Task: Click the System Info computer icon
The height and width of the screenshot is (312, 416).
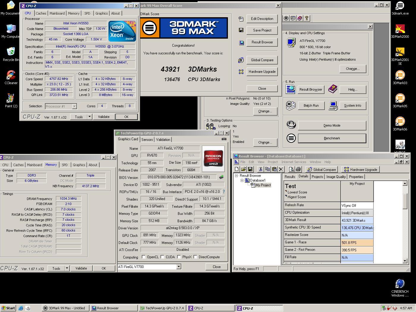Action: tap(333, 106)
